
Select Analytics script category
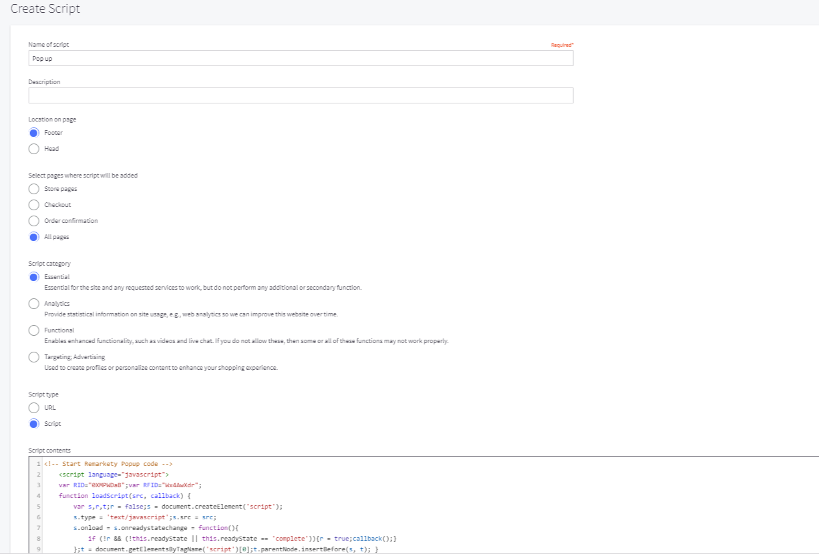34,304
